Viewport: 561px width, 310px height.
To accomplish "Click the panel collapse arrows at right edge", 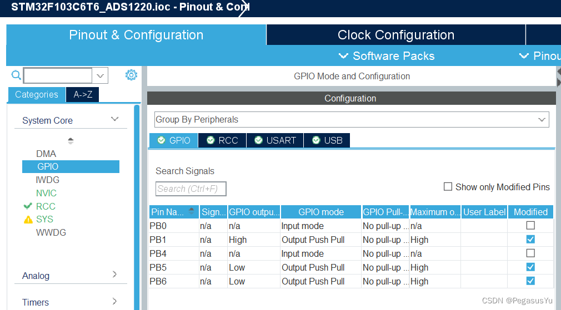I will pyautogui.click(x=558, y=77).
